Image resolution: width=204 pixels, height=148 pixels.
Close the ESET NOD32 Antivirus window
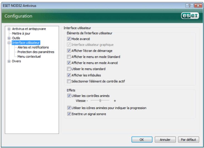[x=198, y=6]
